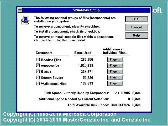Open Files... for Wallpapers, Misc.

(115, 83)
